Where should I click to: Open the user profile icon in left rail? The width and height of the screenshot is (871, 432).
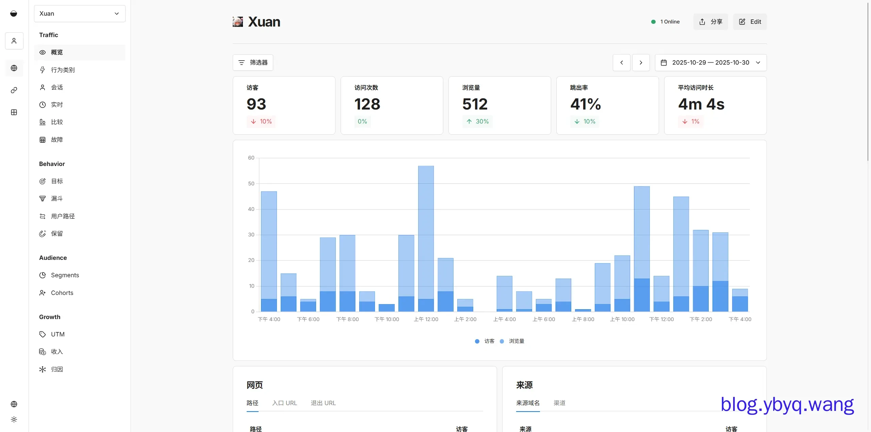click(x=14, y=41)
